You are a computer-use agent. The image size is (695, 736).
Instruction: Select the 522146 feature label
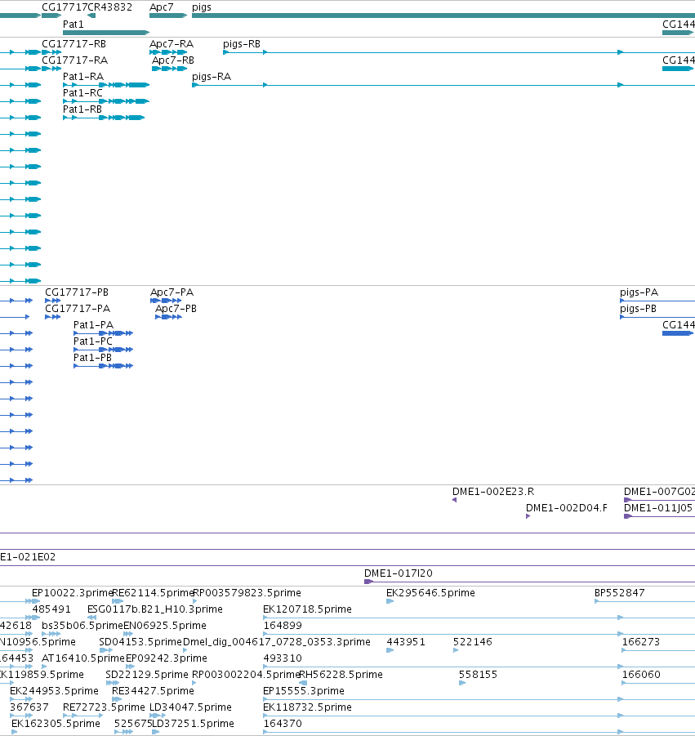pyautogui.click(x=473, y=642)
